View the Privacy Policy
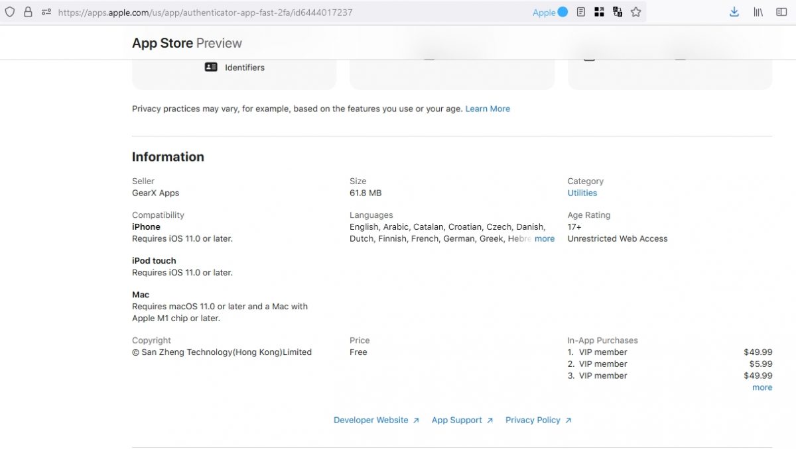Viewport: 796px width, 449px height. tap(533, 420)
